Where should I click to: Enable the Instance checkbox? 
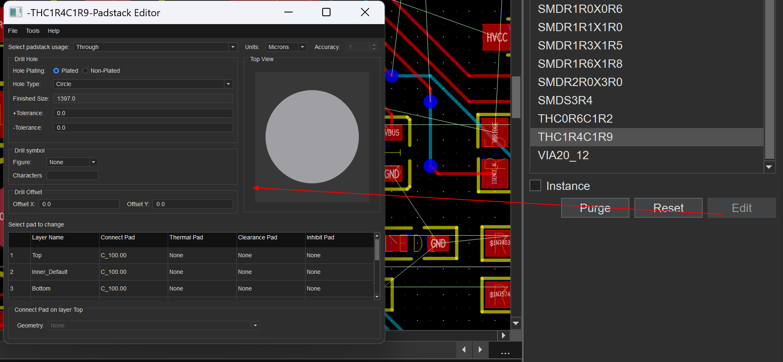pos(535,185)
